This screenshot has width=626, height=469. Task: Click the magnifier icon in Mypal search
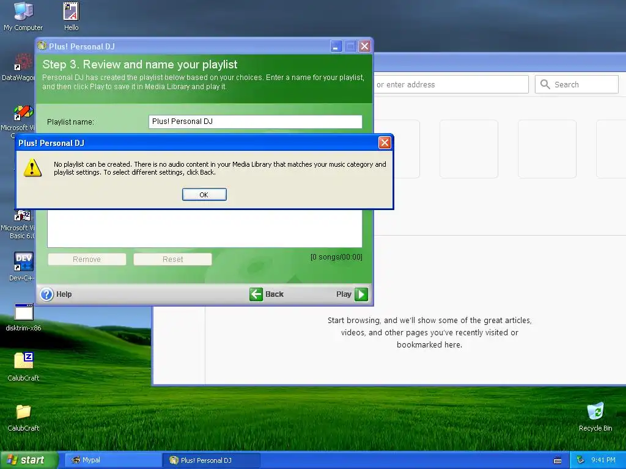[545, 84]
